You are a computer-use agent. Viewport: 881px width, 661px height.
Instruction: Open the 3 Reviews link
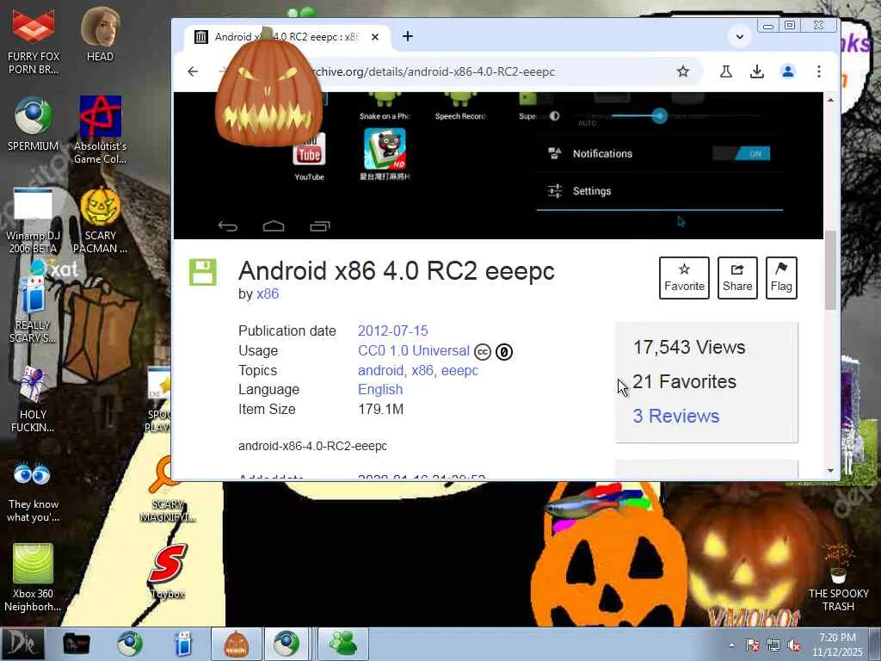click(x=676, y=416)
